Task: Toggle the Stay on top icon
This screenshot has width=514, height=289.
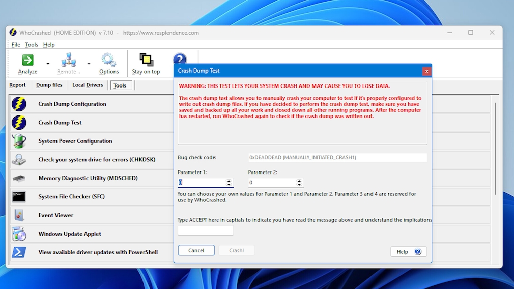Action: coord(146,61)
